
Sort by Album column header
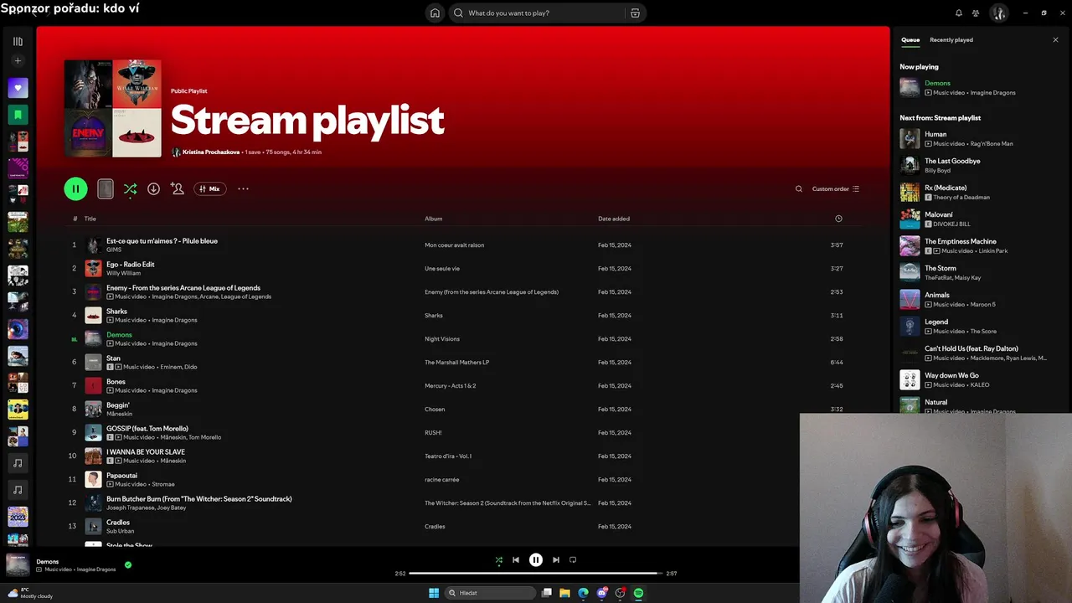tap(433, 219)
